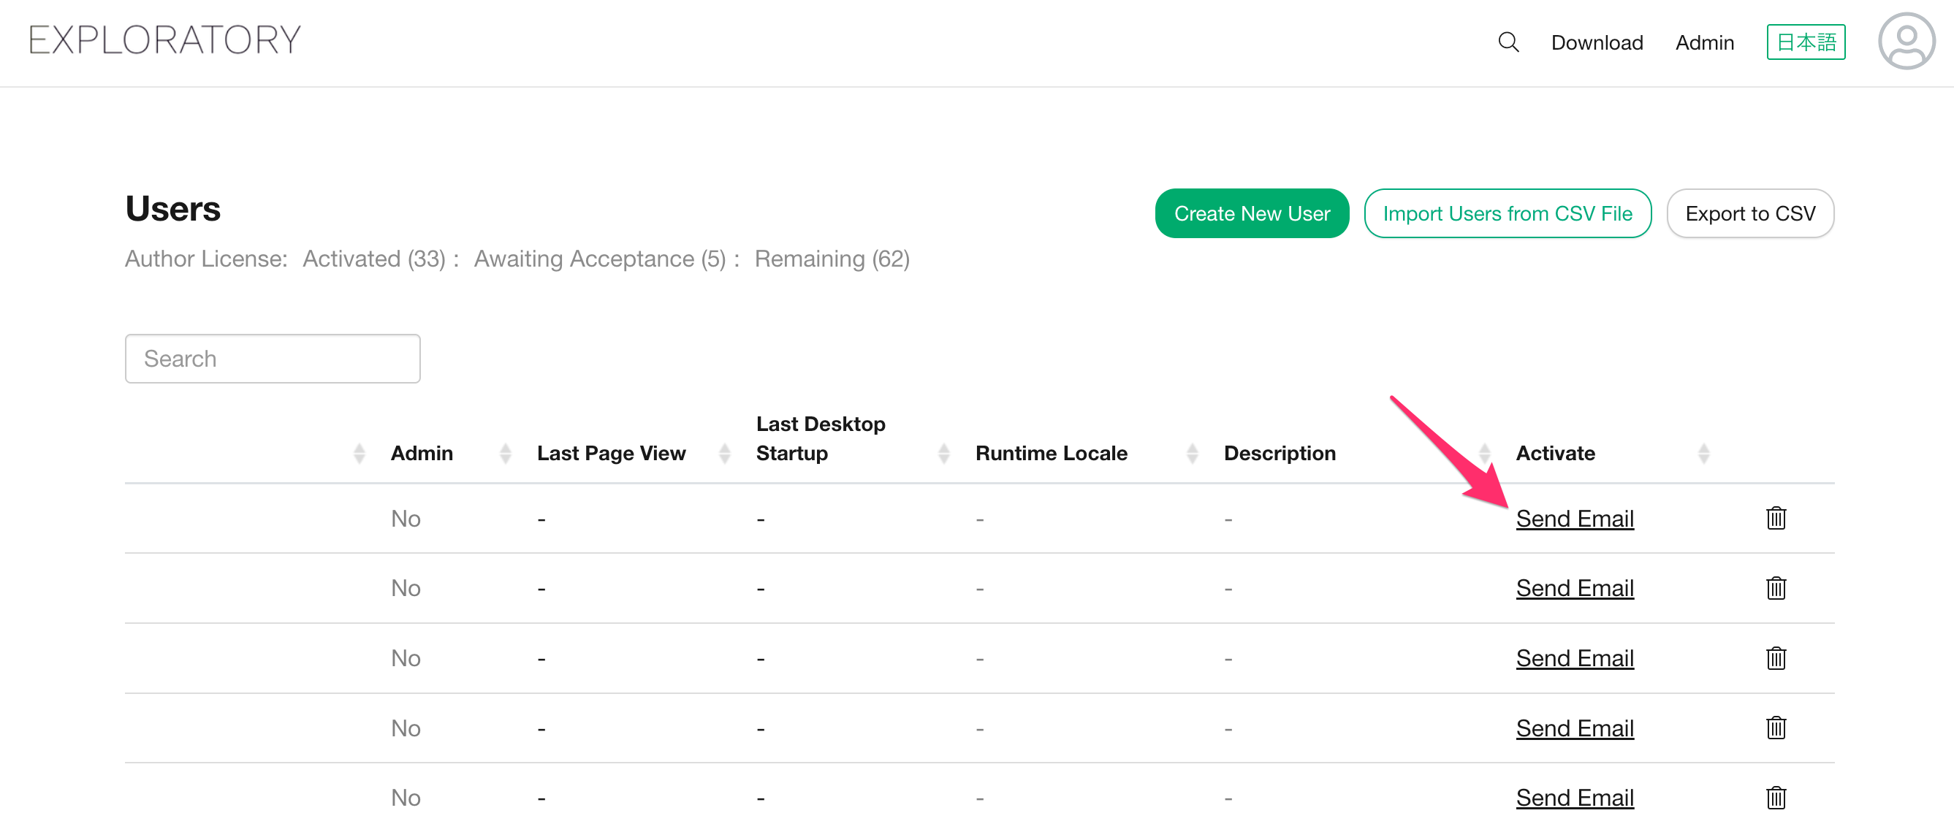
Task: Click trash icon in fourth user row
Action: click(1776, 728)
